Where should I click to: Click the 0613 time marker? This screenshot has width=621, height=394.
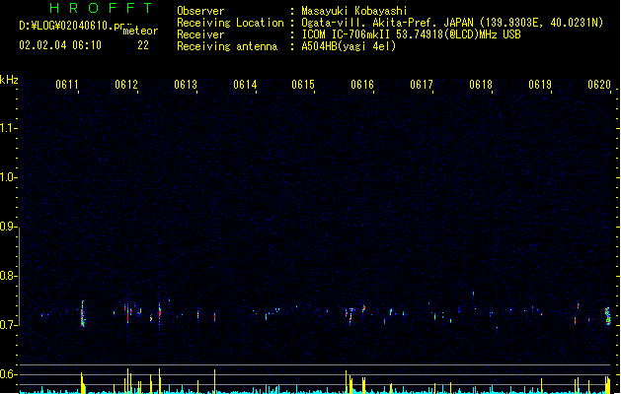click(x=186, y=84)
